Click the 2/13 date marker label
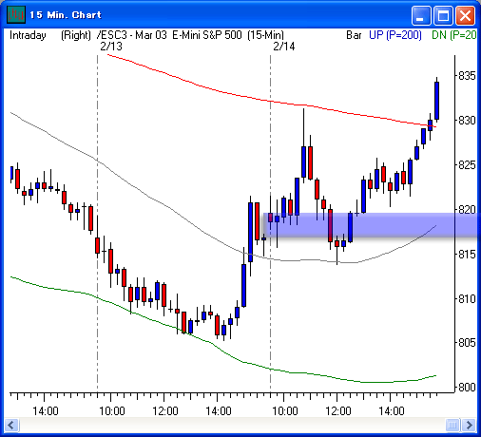 (111, 47)
